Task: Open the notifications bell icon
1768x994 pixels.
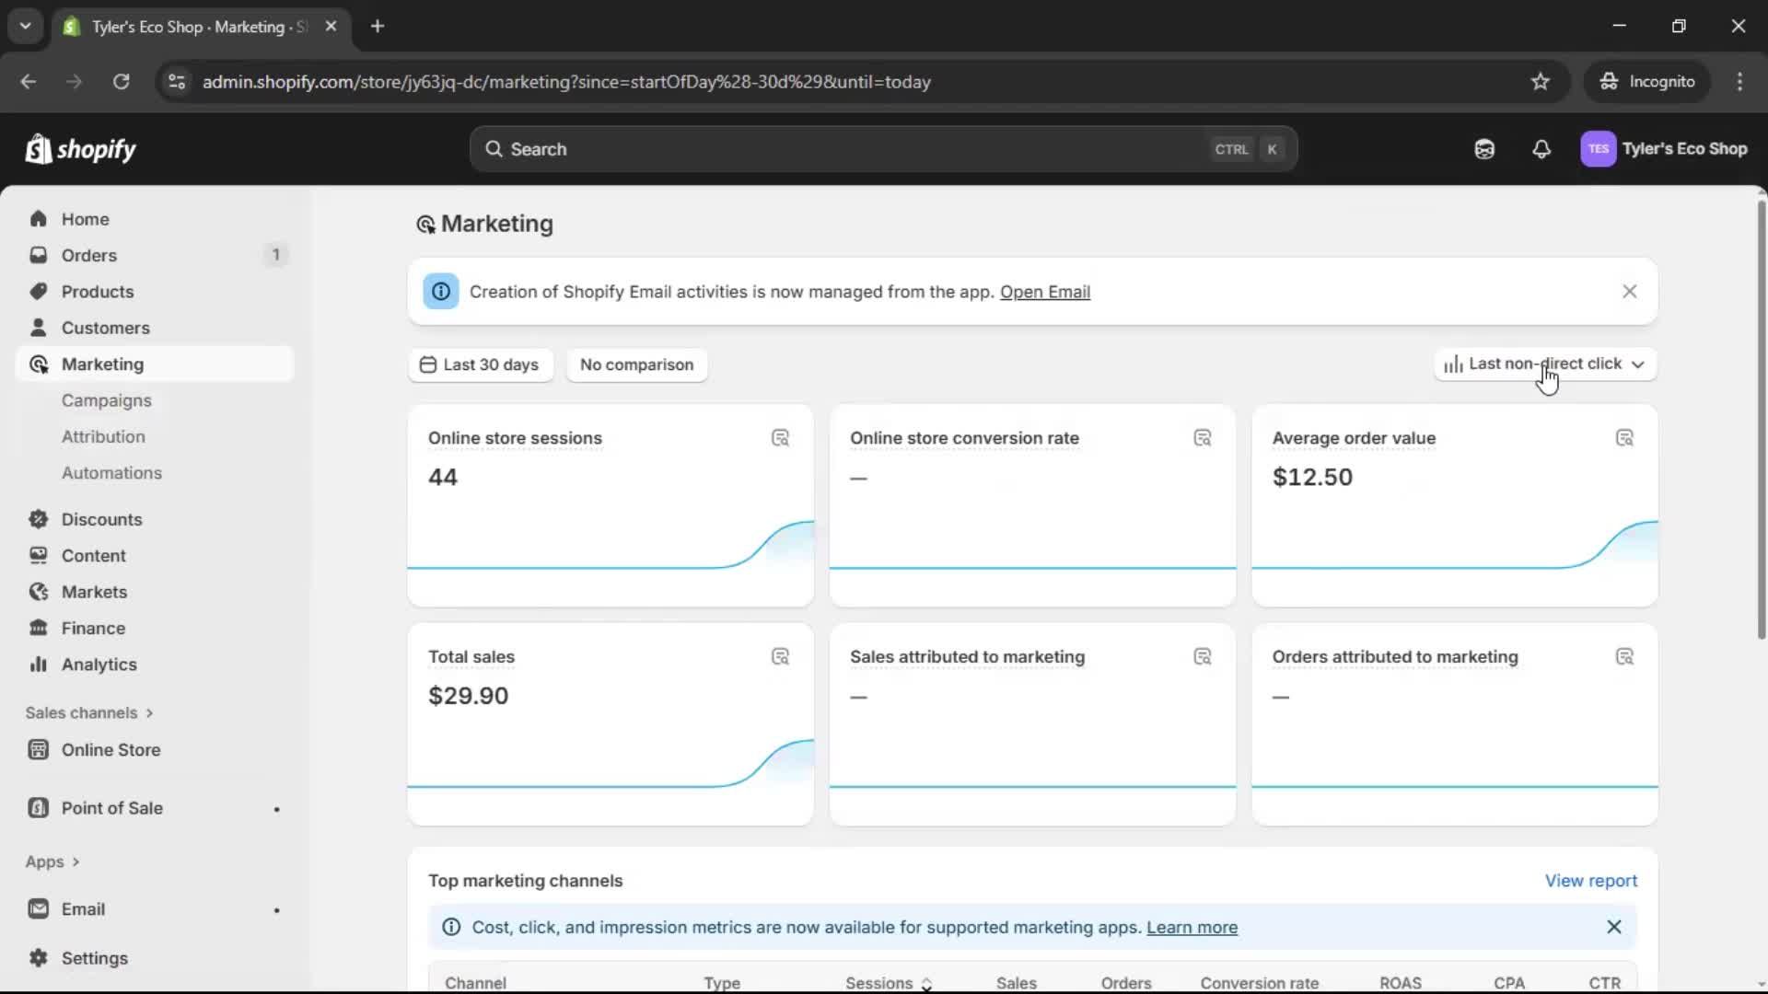Action: (1541, 148)
